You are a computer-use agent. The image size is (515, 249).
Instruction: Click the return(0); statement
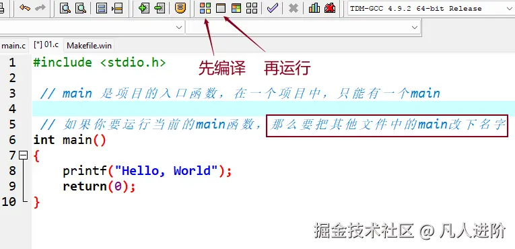pyautogui.click(x=99, y=186)
